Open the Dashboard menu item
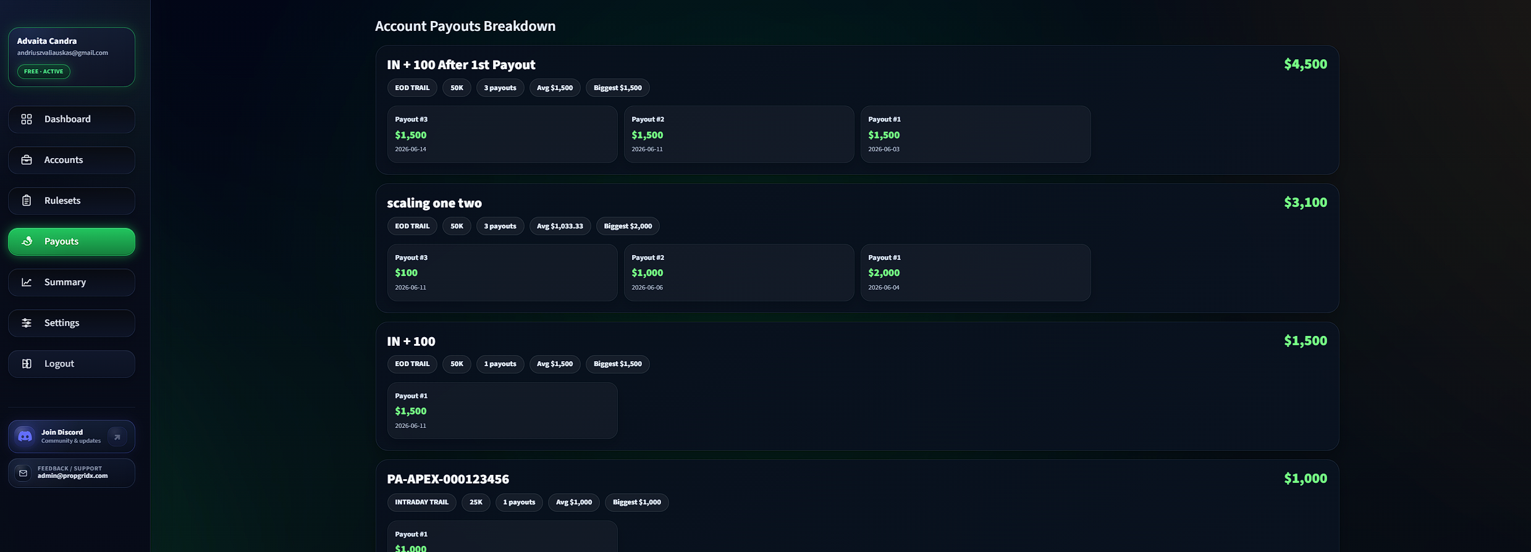 pos(72,119)
